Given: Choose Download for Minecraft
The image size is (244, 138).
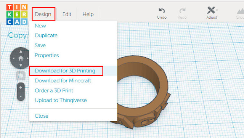Looking at the screenshot, I should [63, 80].
